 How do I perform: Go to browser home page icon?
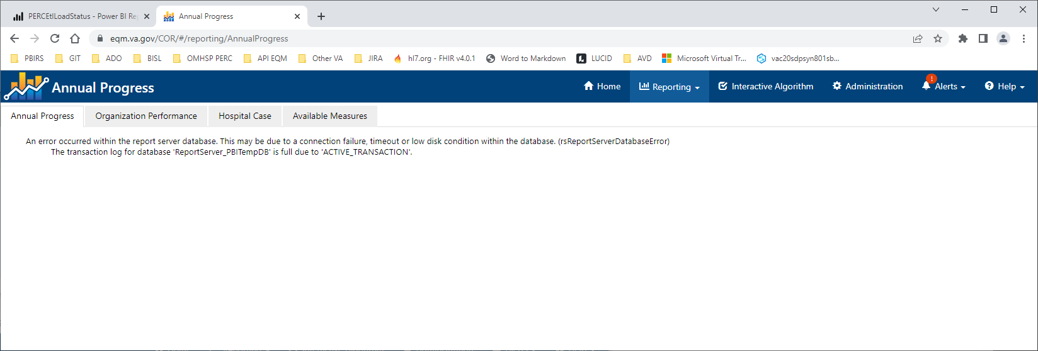[75, 38]
